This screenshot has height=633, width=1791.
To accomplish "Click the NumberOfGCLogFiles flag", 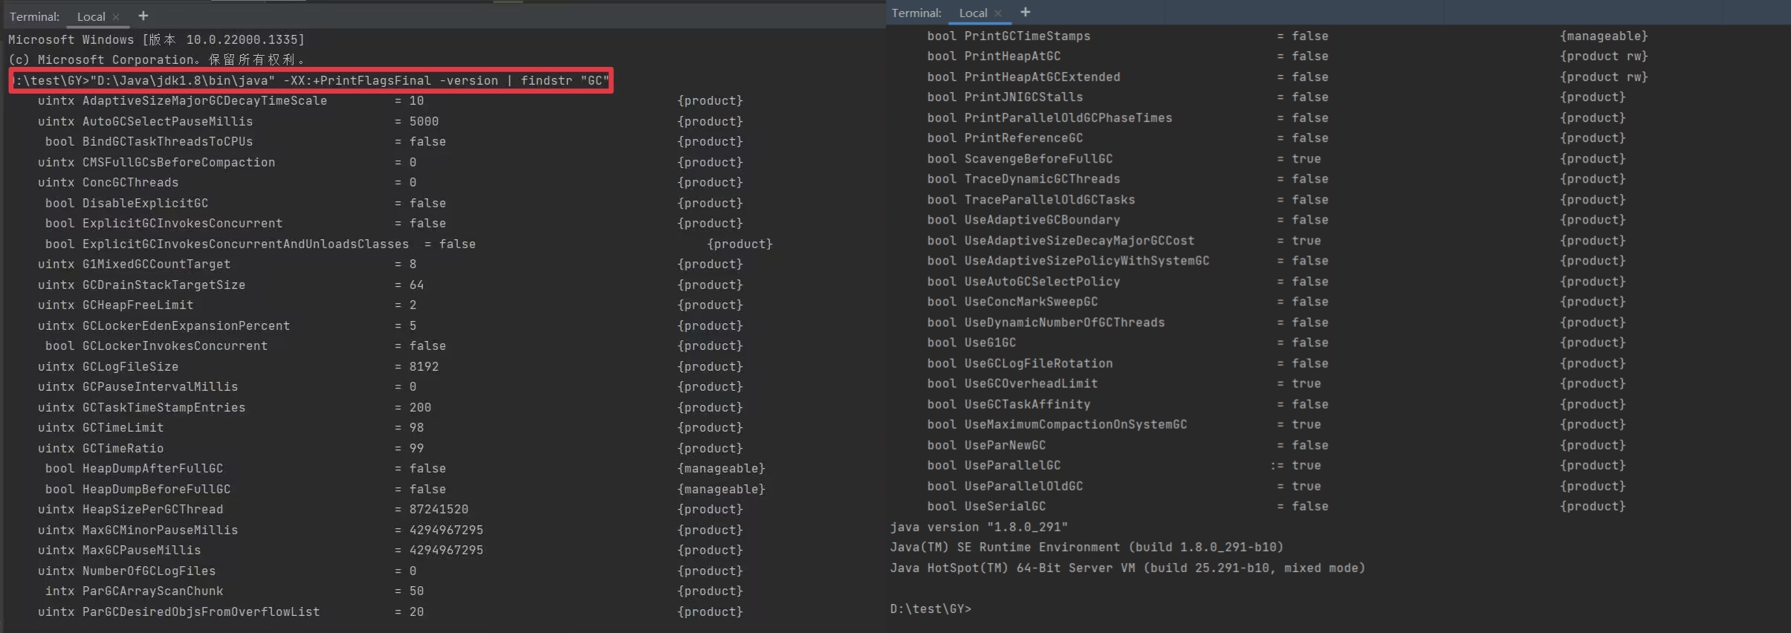I will tap(149, 571).
